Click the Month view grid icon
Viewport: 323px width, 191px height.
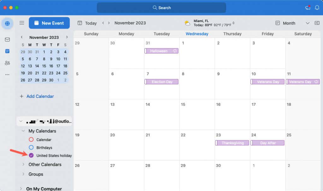(278, 23)
